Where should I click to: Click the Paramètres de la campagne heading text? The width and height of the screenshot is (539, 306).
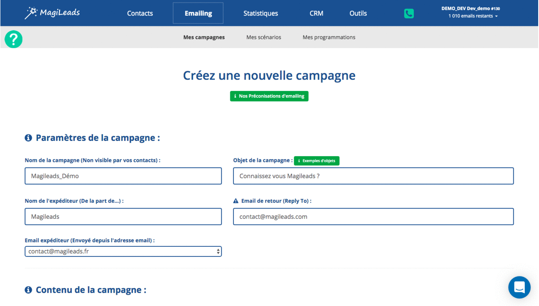point(98,138)
